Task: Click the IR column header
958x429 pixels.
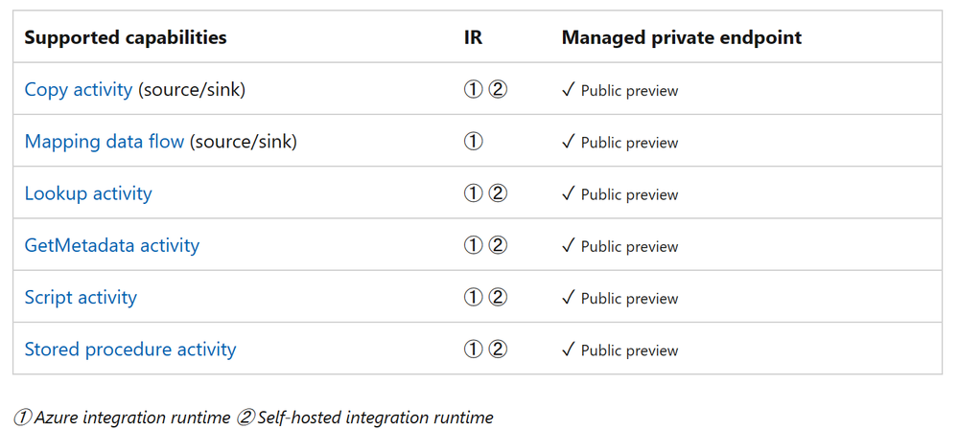Action: (x=471, y=38)
